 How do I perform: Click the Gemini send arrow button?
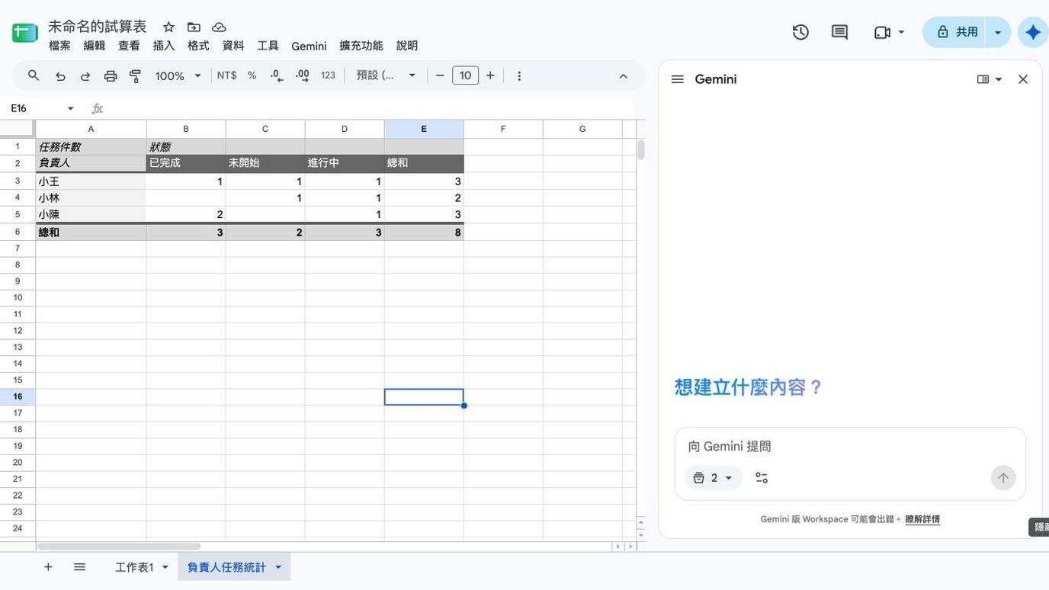1003,478
